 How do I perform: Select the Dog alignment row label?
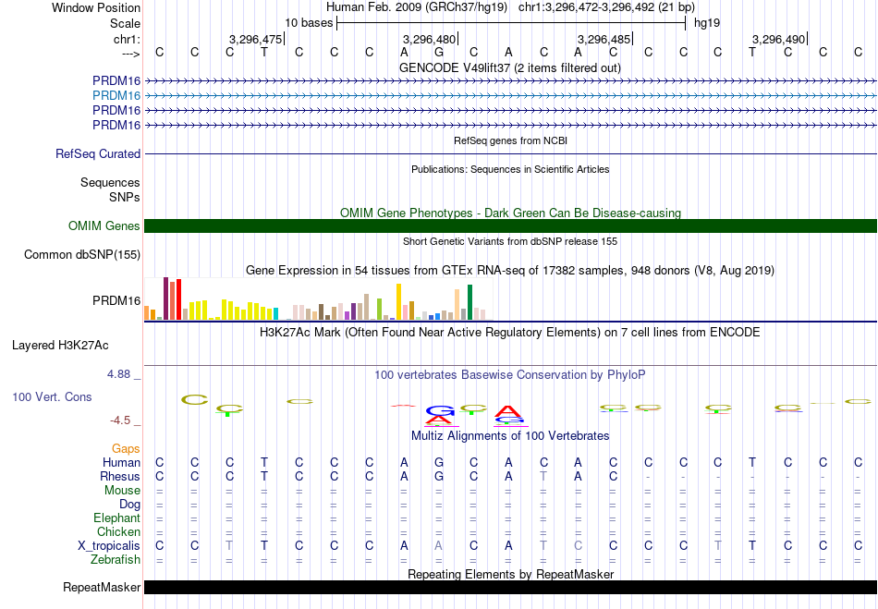tap(129, 504)
